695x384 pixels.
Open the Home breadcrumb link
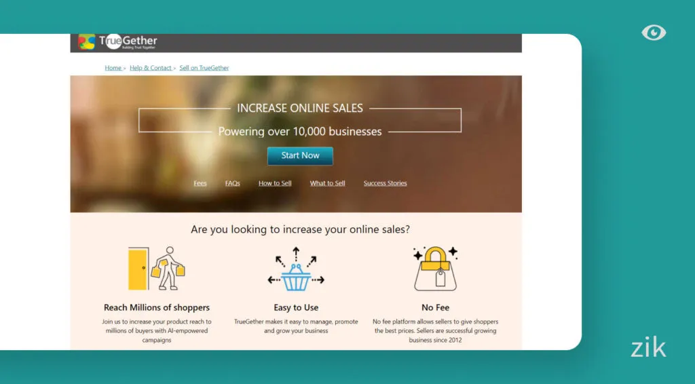pyautogui.click(x=113, y=68)
